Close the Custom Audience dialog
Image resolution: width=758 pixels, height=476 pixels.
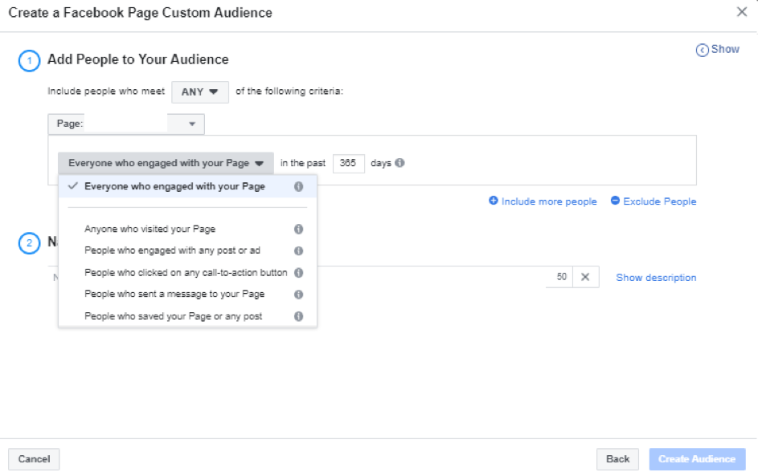pos(742,12)
